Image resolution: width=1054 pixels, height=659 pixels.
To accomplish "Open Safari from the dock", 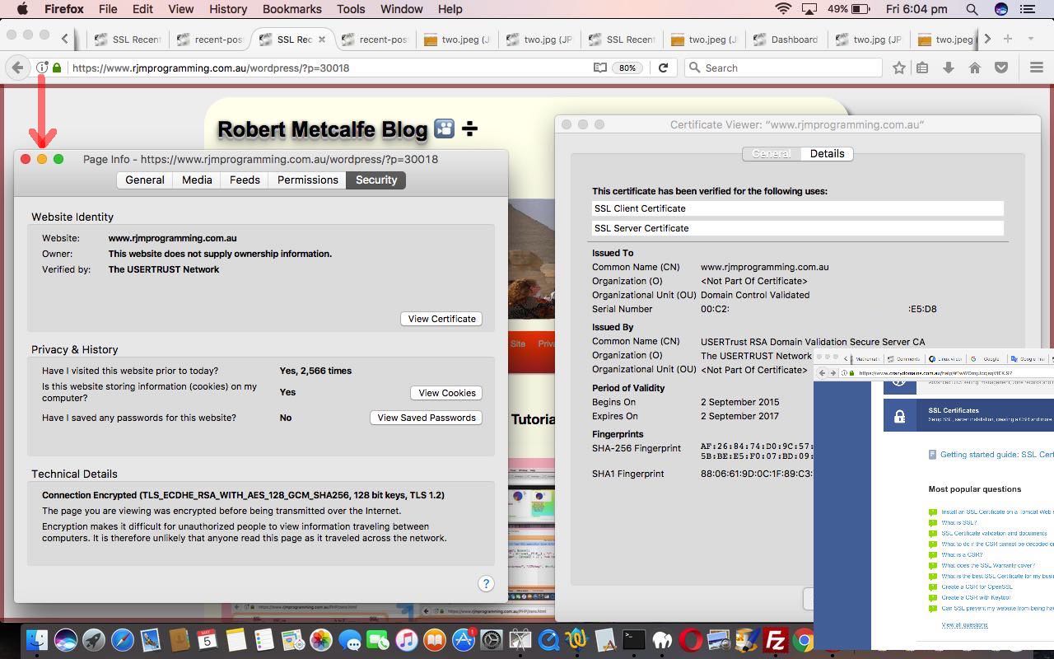I will pos(122,639).
